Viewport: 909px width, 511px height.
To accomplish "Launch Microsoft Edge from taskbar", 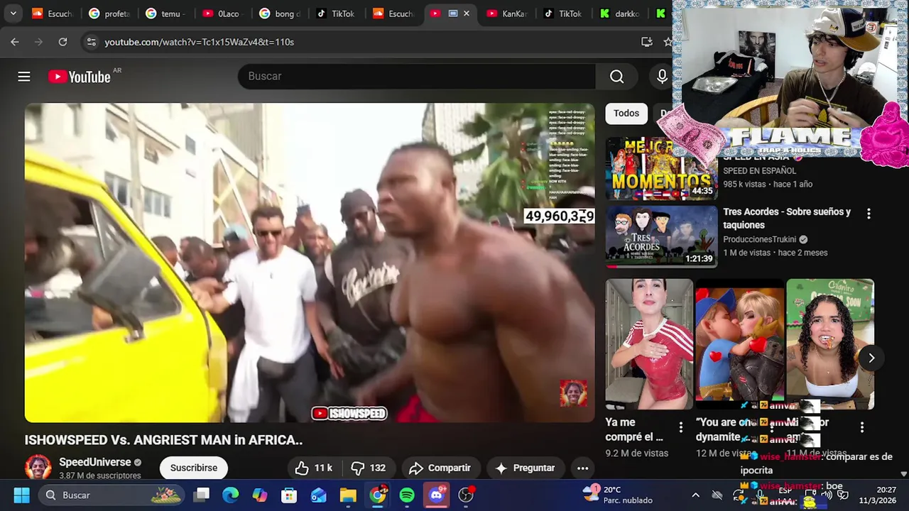I will [231, 495].
